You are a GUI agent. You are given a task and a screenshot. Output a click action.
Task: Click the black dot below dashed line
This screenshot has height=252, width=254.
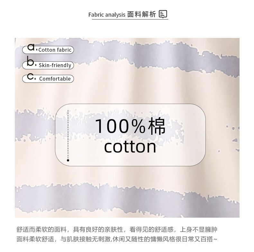[x=68, y=160]
